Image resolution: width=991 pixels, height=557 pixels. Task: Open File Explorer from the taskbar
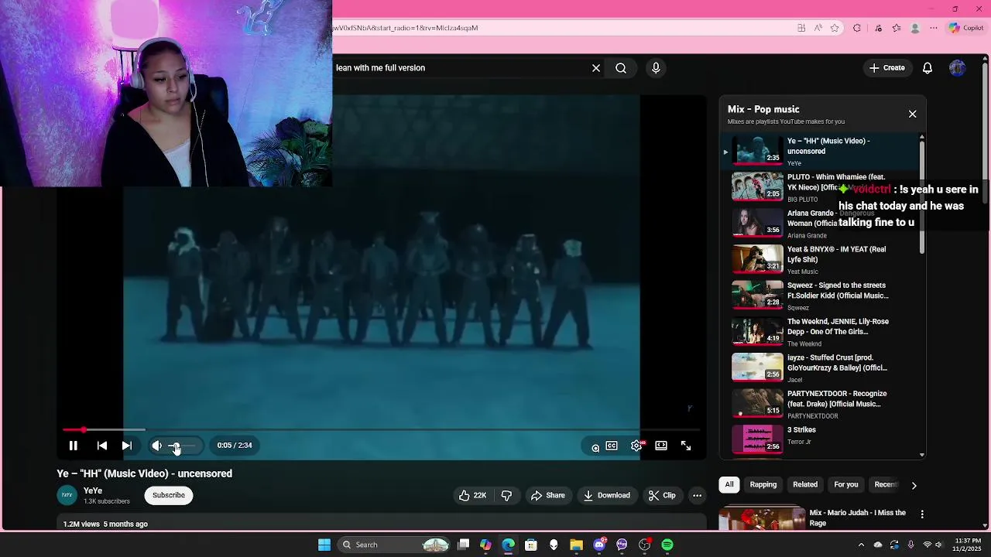(576, 545)
